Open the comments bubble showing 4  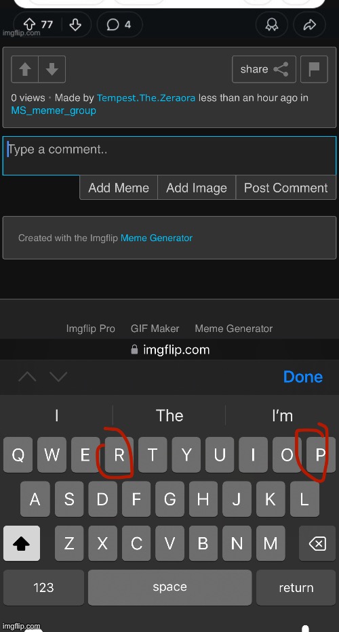(119, 24)
